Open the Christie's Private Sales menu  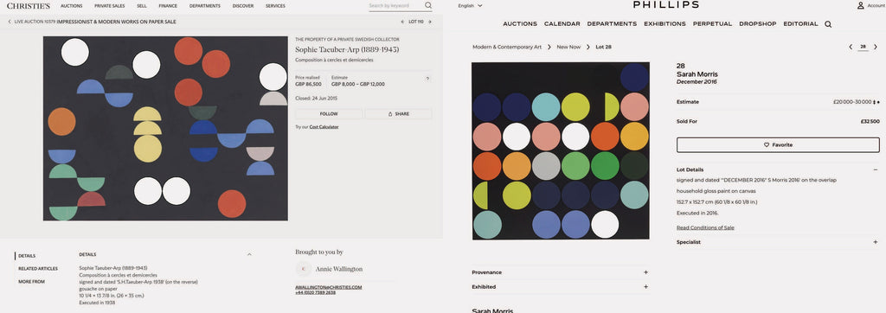click(110, 6)
